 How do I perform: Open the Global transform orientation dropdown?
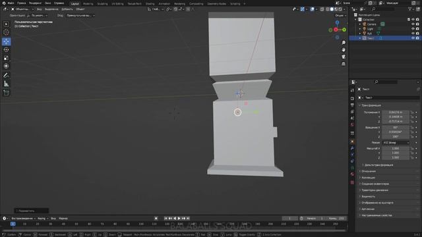[x=156, y=9]
